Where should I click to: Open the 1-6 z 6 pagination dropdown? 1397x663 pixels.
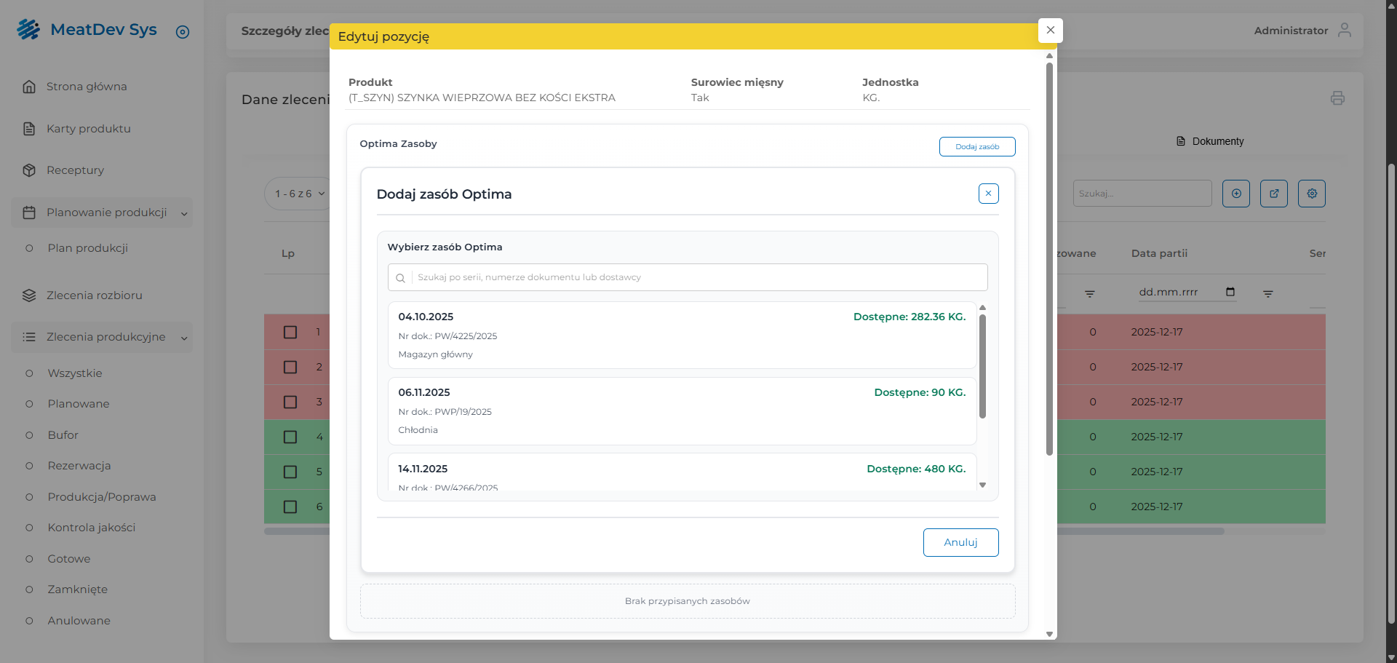[x=300, y=194]
